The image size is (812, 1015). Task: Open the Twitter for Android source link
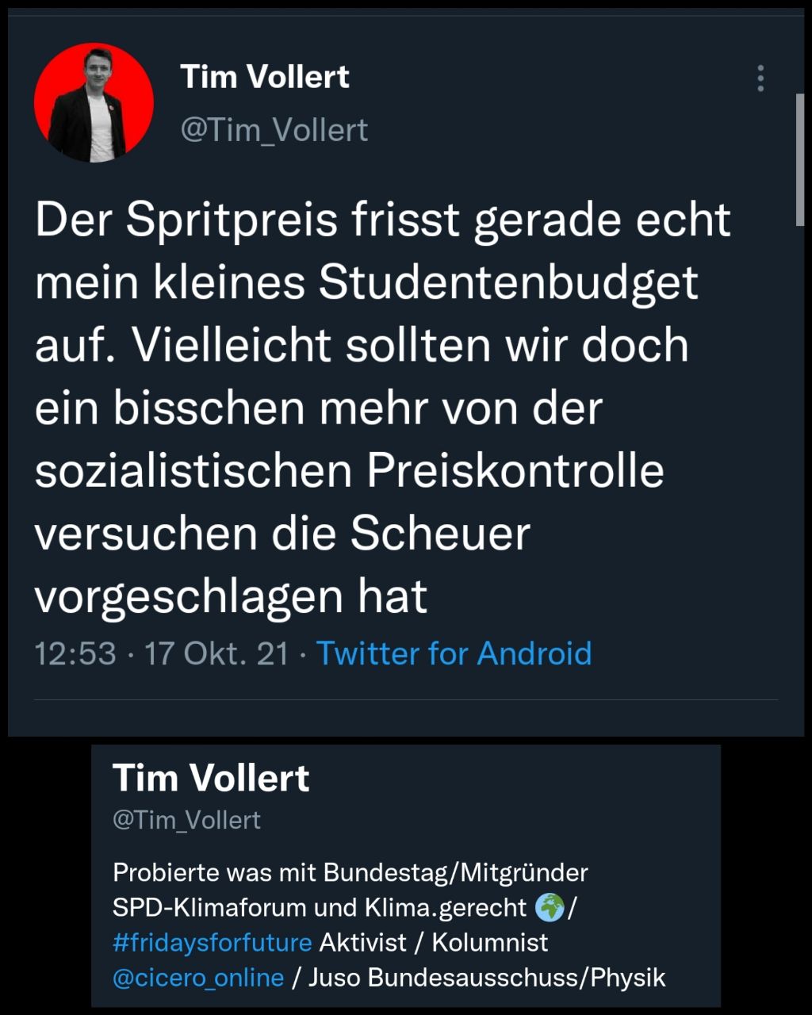coord(454,653)
